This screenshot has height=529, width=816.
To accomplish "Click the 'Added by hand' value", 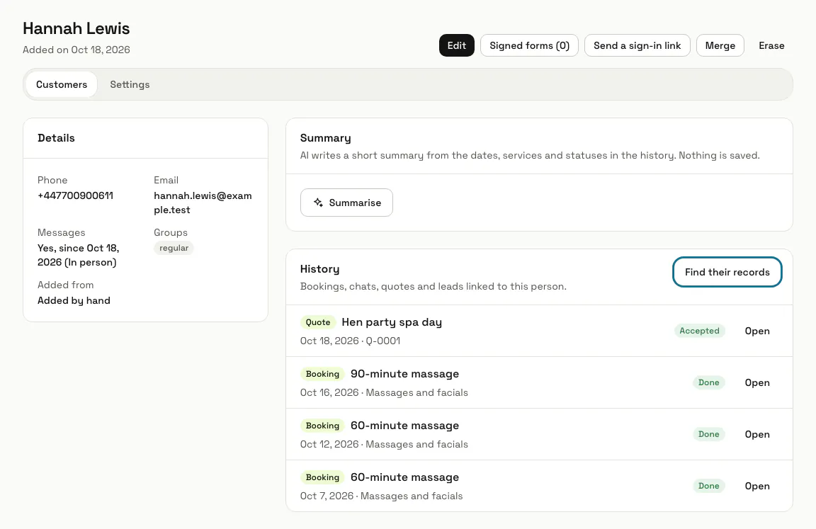I will (74, 300).
